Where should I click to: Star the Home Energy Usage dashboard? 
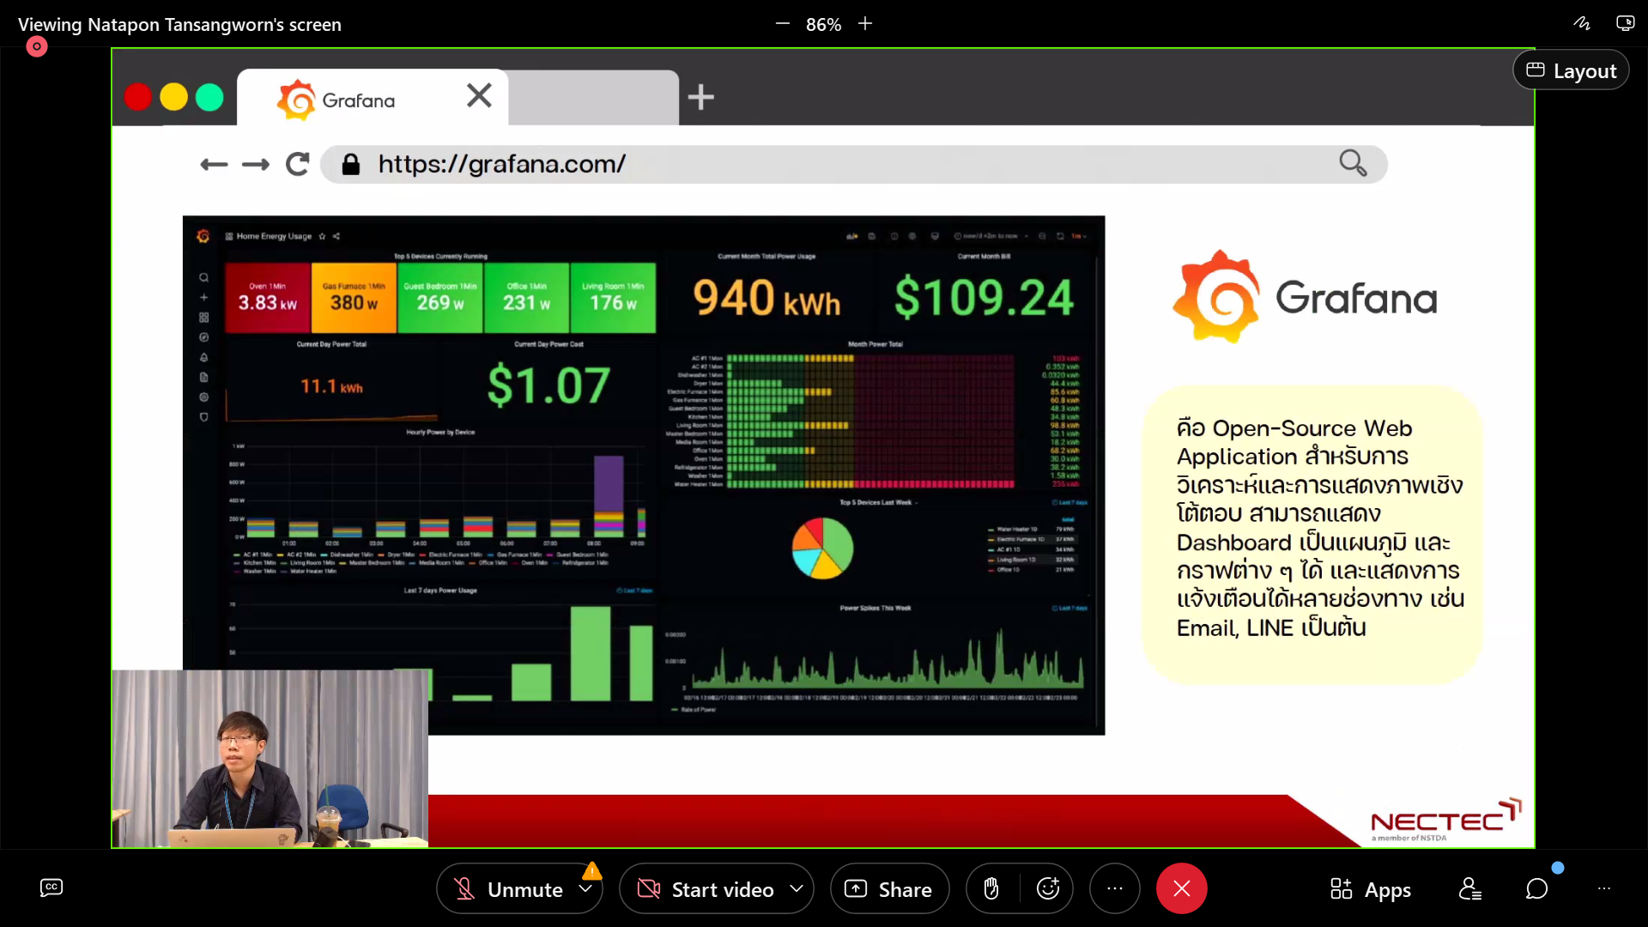coord(322,236)
